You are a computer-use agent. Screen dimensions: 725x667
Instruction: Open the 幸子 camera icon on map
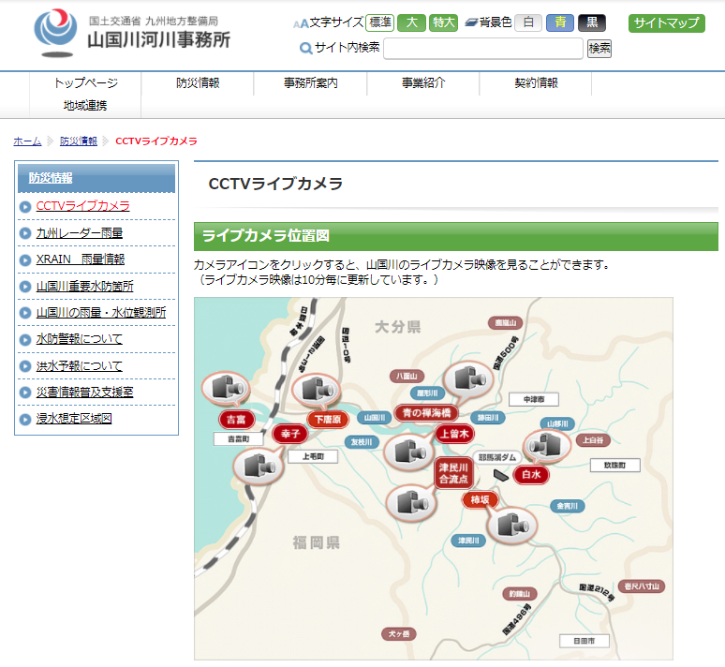pyautogui.click(x=259, y=467)
